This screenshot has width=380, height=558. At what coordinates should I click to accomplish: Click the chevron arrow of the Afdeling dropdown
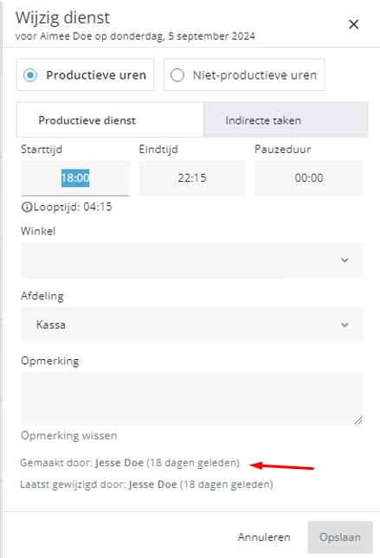345,325
